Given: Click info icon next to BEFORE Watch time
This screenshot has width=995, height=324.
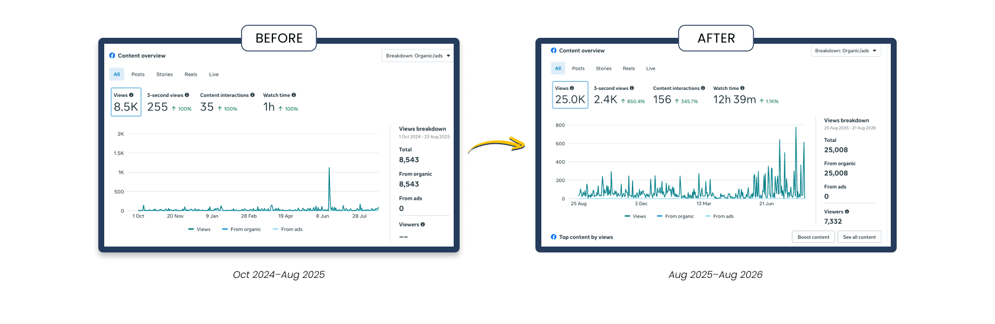Looking at the screenshot, I should (x=294, y=95).
